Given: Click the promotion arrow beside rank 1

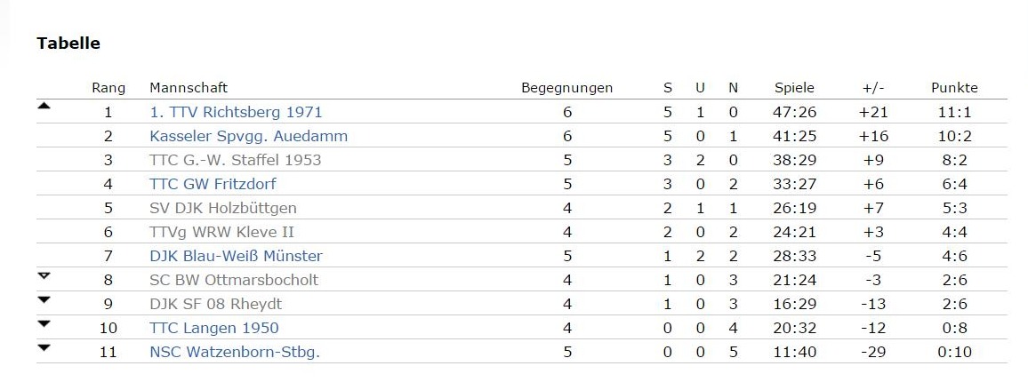Looking at the screenshot, I should pyautogui.click(x=44, y=106).
